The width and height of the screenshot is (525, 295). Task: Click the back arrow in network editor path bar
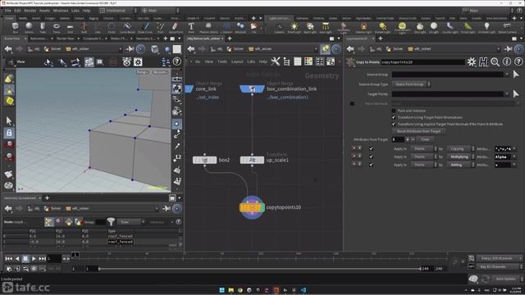[191, 49]
